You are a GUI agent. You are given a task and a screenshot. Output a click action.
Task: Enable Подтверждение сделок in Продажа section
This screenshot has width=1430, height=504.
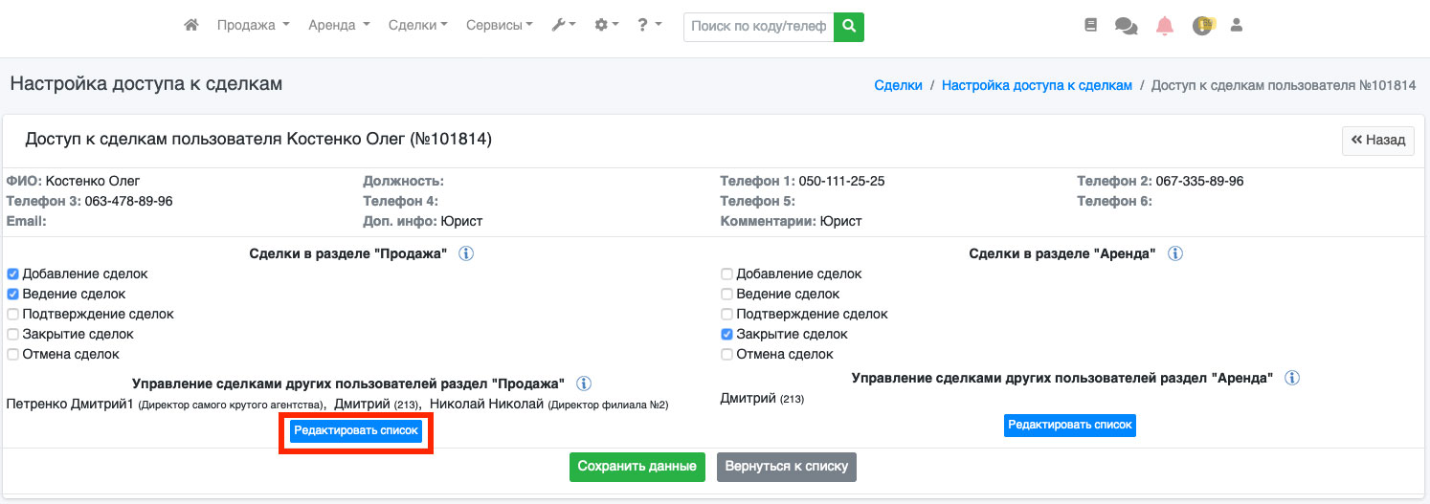(13, 315)
